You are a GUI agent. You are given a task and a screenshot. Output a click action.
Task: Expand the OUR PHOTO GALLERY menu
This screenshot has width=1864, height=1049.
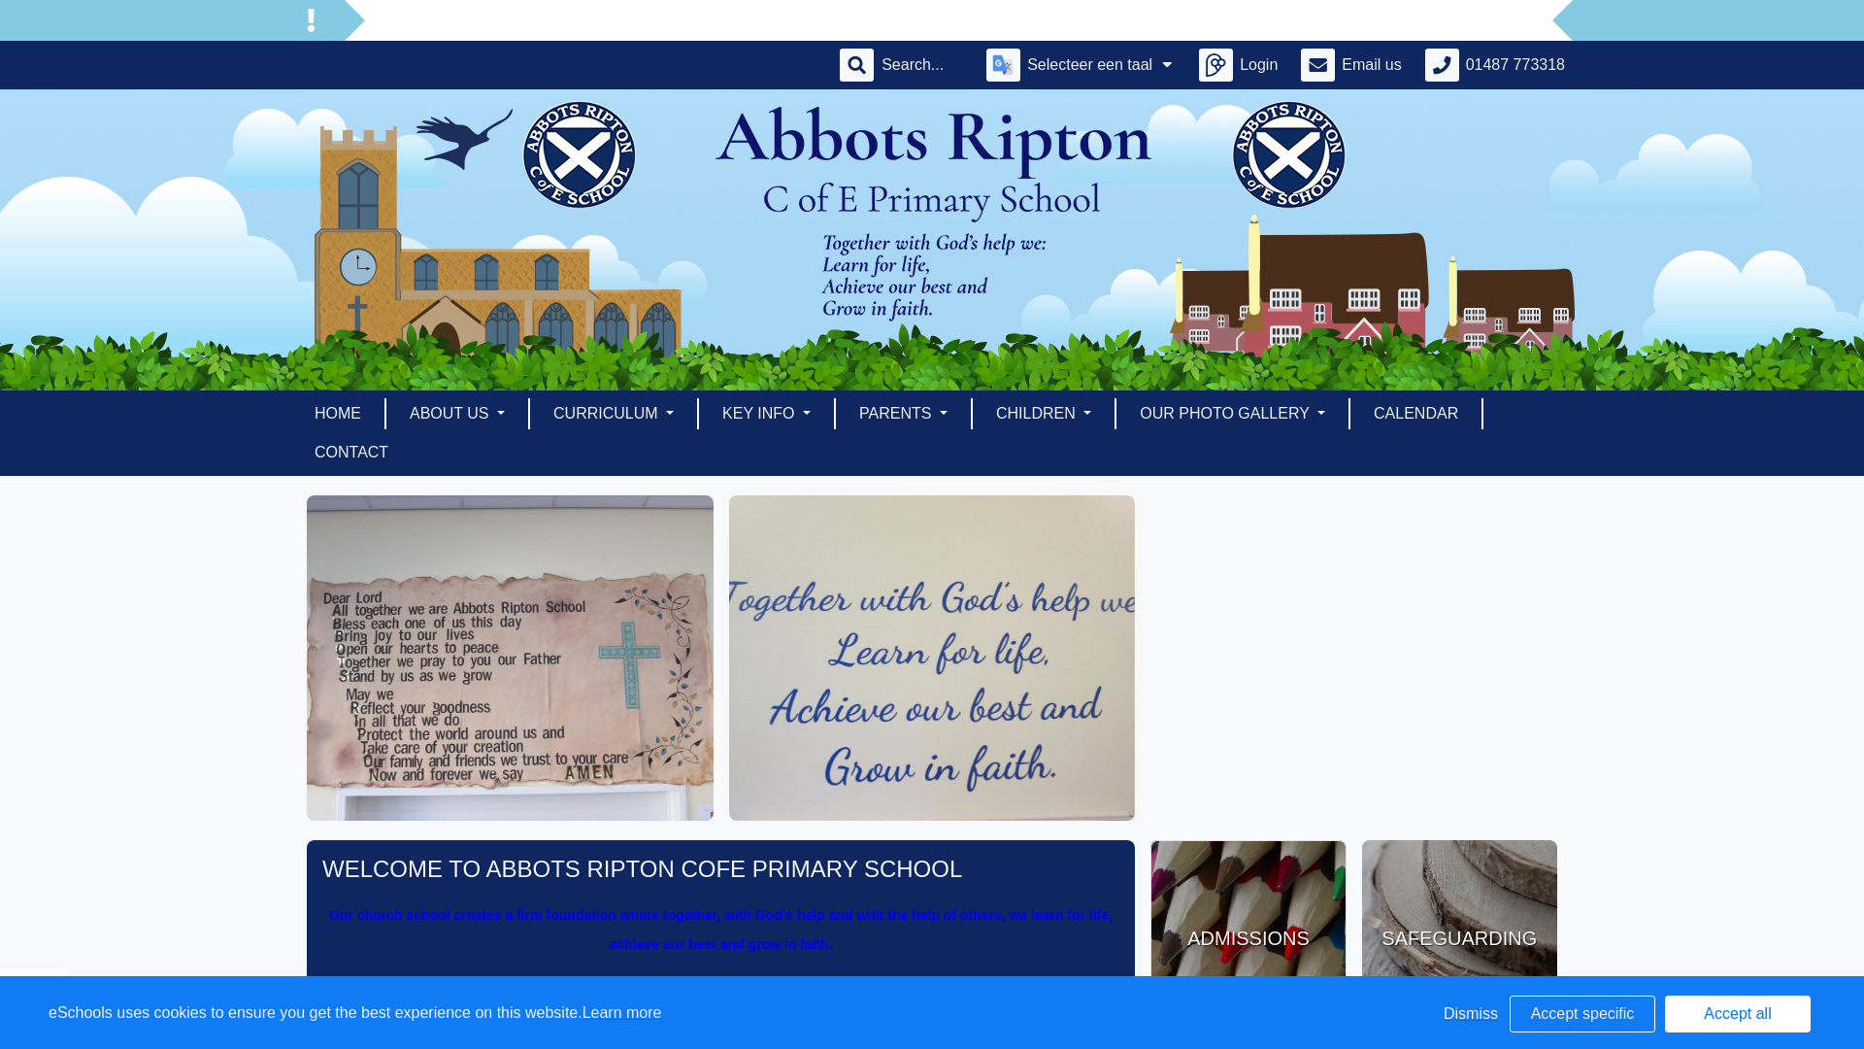pyautogui.click(x=1232, y=414)
